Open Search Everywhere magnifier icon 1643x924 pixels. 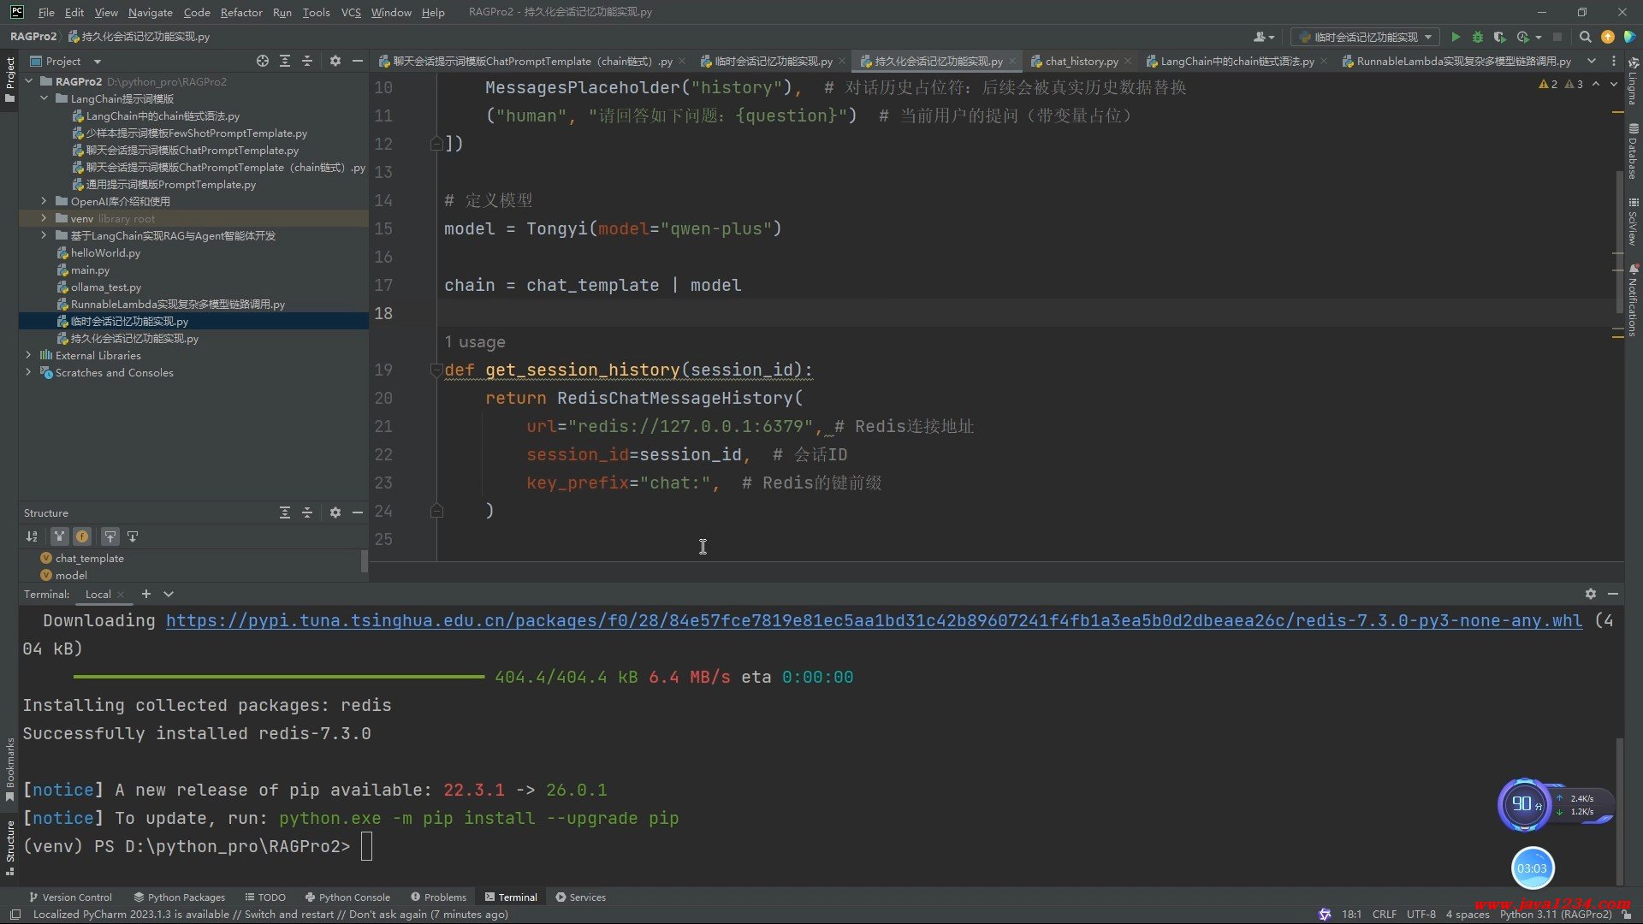coord(1585,37)
